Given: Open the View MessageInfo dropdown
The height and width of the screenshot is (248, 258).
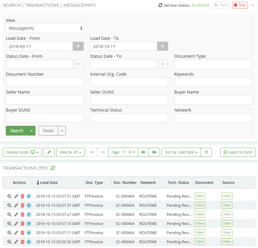Looking at the screenshot, I should pos(45,28).
